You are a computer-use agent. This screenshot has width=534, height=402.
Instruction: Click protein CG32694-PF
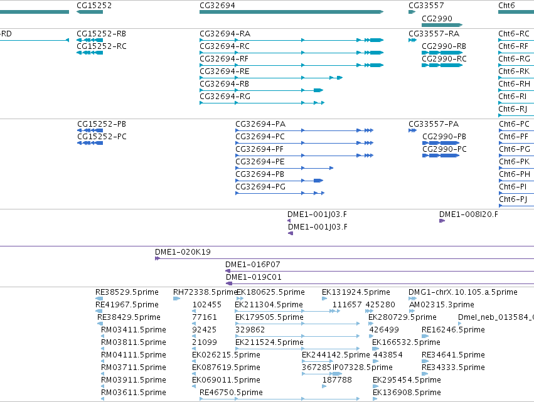click(260, 149)
